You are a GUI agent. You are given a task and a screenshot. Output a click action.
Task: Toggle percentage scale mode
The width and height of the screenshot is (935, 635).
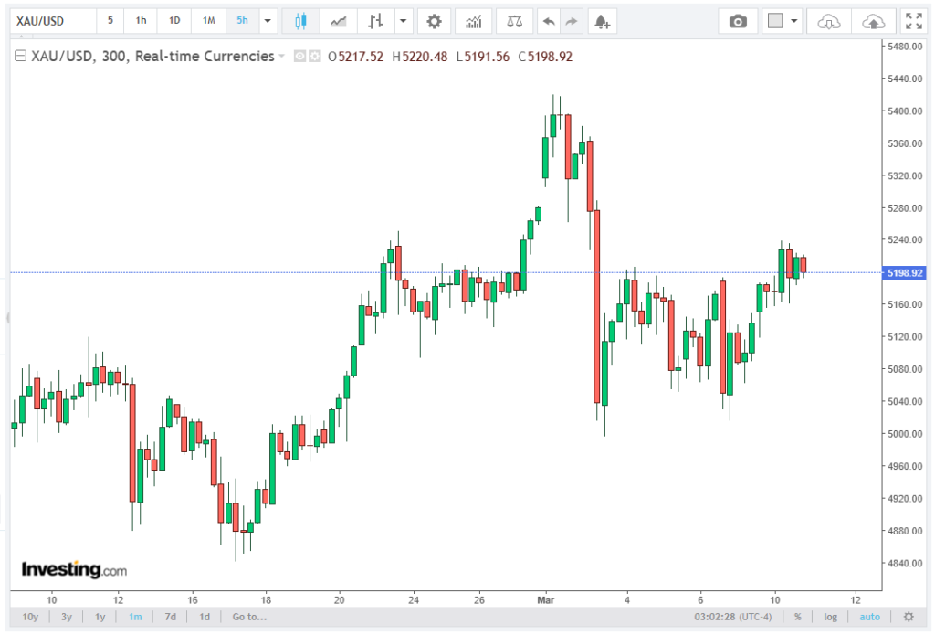[x=797, y=617]
